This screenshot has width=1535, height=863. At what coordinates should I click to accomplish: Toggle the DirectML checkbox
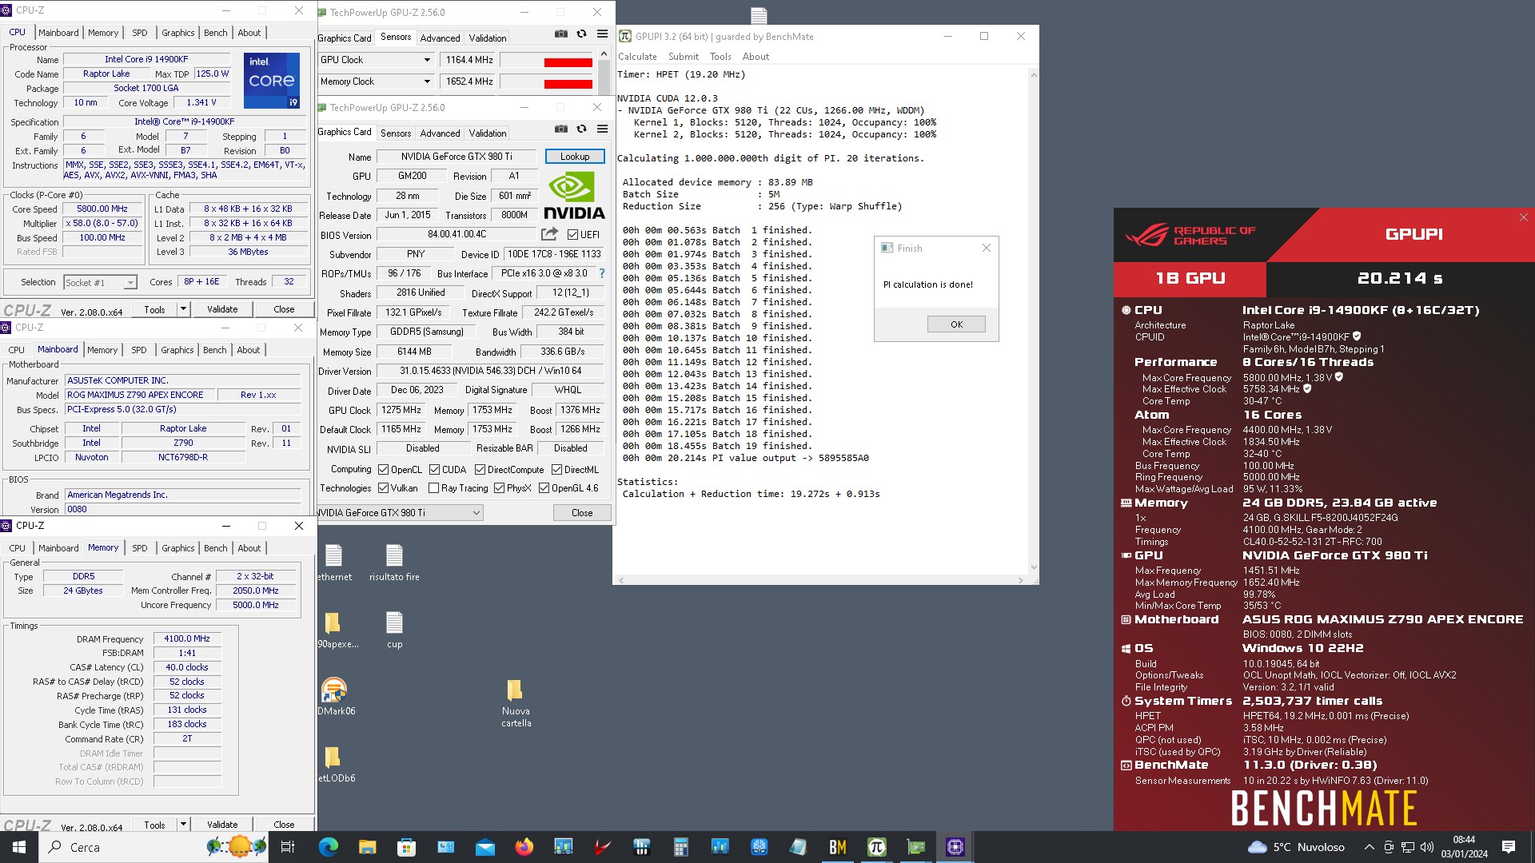tap(556, 470)
